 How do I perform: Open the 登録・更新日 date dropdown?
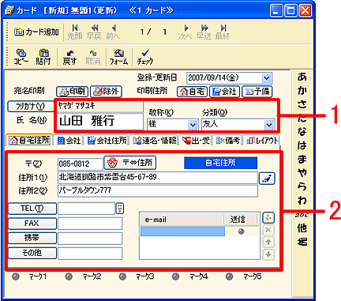(x=266, y=78)
